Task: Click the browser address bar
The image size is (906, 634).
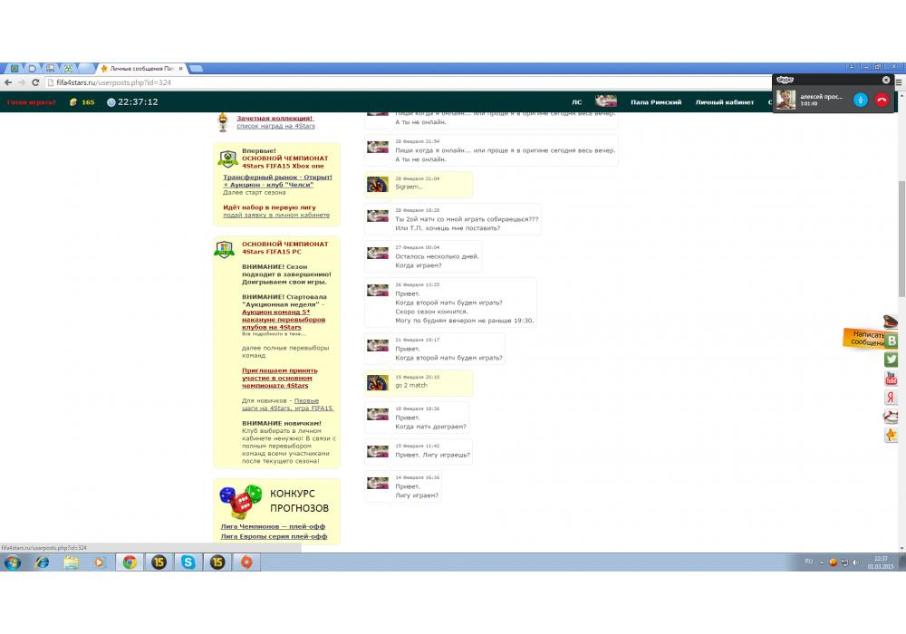Action: 362,82
